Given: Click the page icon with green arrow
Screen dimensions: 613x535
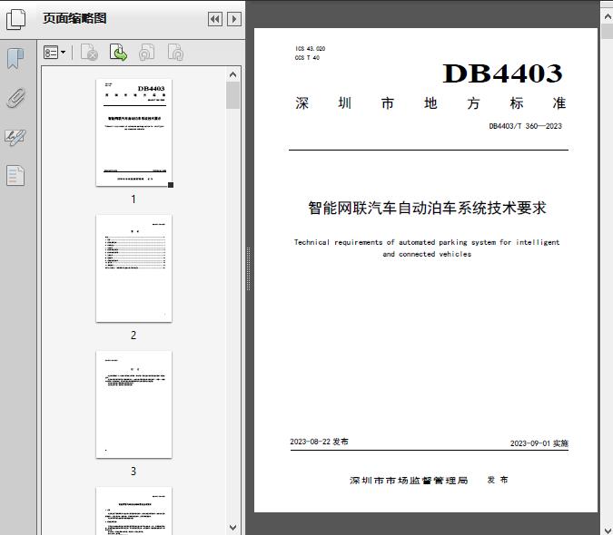Looking at the screenshot, I should (x=118, y=53).
